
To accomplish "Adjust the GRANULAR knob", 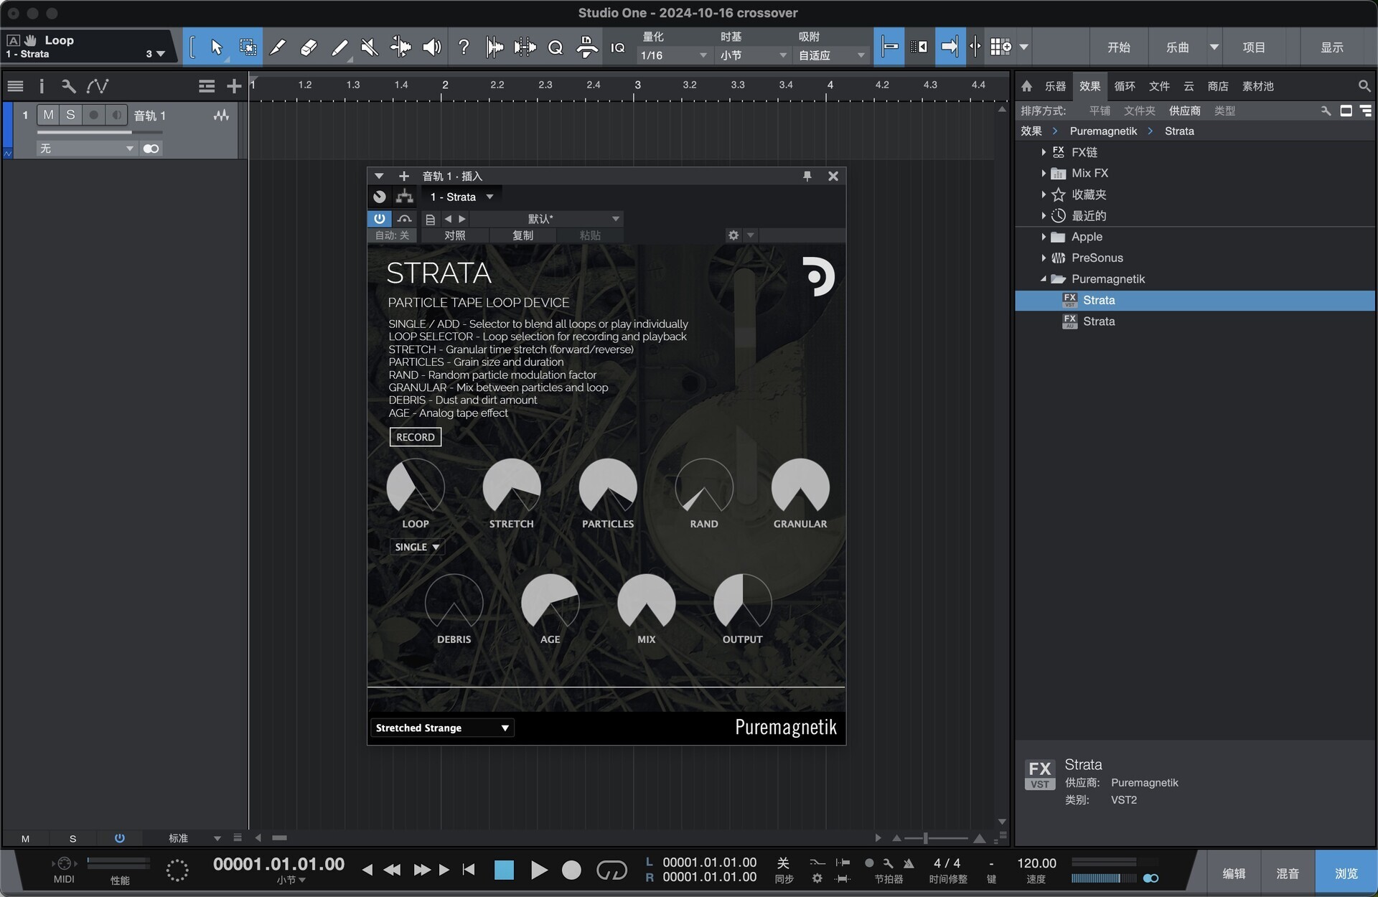I will point(800,487).
